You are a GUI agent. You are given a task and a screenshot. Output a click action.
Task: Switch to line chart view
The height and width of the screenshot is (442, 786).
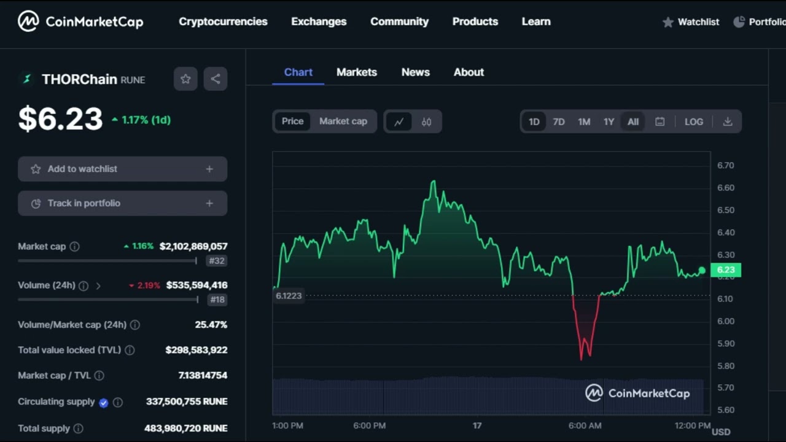tap(399, 122)
